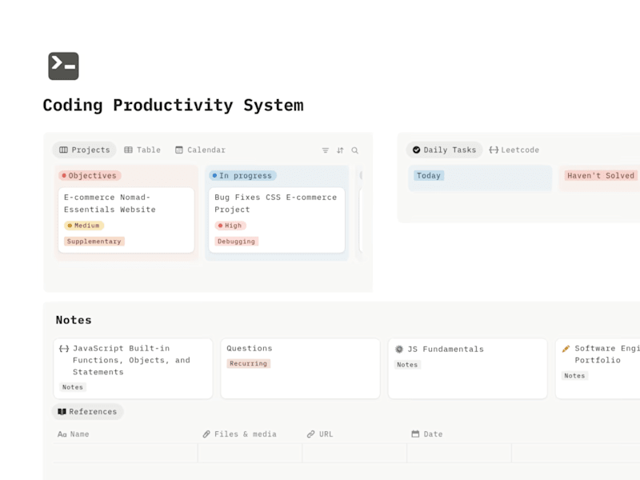The width and height of the screenshot is (640, 480).
Task: Open the JavaScript Built-in Functions note card
Action: click(133, 368)
